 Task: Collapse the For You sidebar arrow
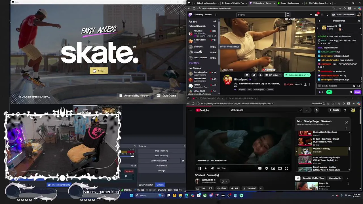[214, 22]
